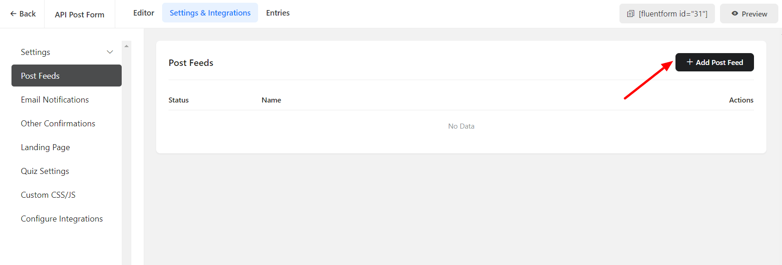
Task: Open the Landing Page settings
Action: [45, 147]
